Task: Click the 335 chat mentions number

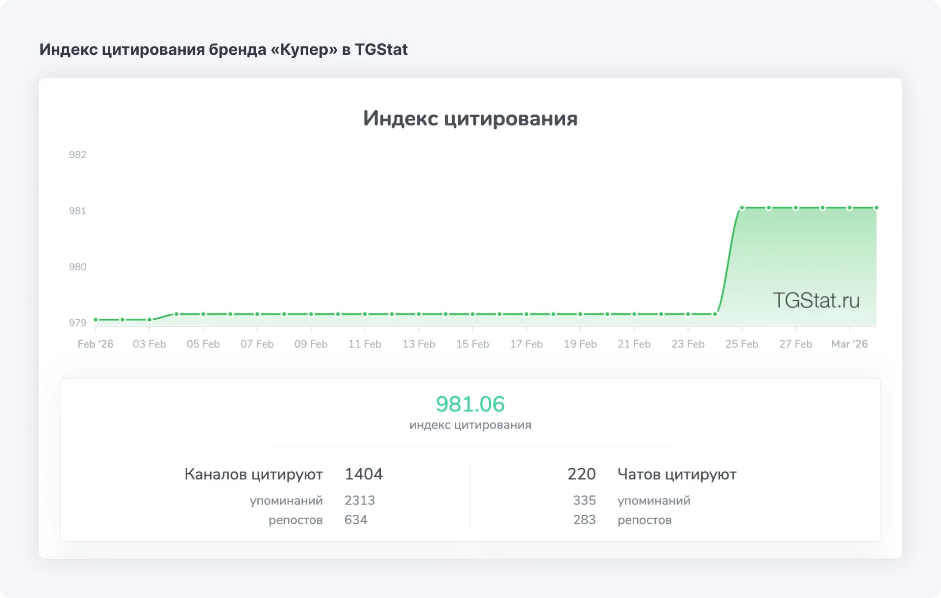Action: click(x=584, y=500)
